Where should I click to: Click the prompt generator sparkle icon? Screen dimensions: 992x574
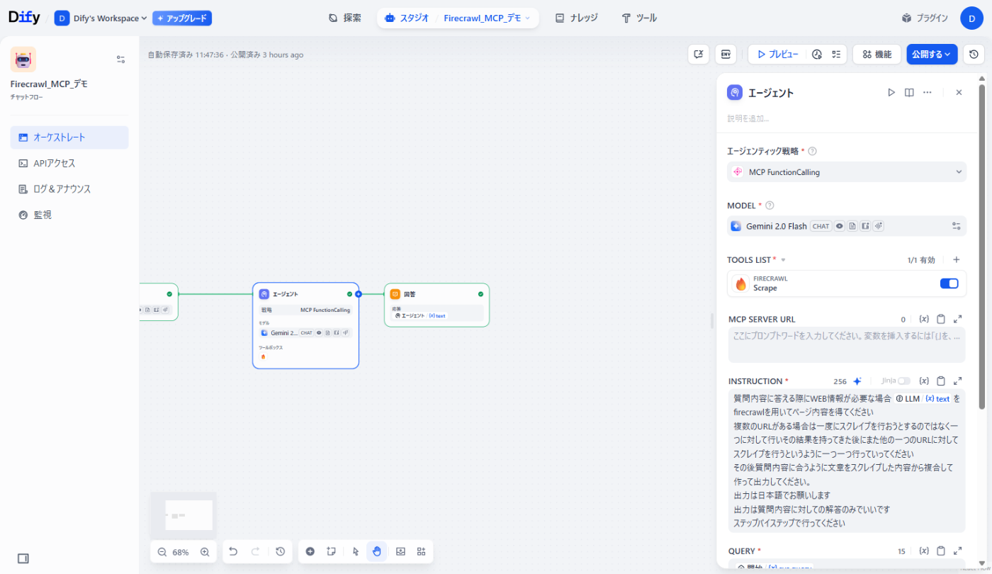857,381
